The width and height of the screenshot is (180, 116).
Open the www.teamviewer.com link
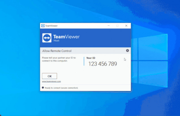pyautogui.click(x=52, y=81)
